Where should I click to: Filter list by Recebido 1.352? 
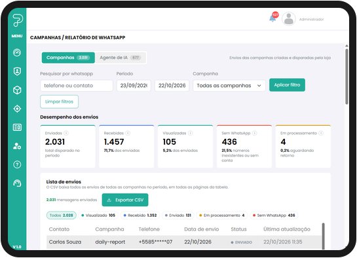140,215
